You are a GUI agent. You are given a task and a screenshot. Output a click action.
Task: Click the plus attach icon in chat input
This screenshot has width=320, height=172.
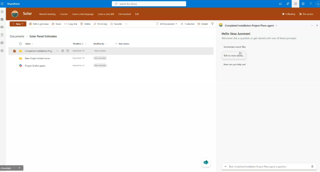225,166
